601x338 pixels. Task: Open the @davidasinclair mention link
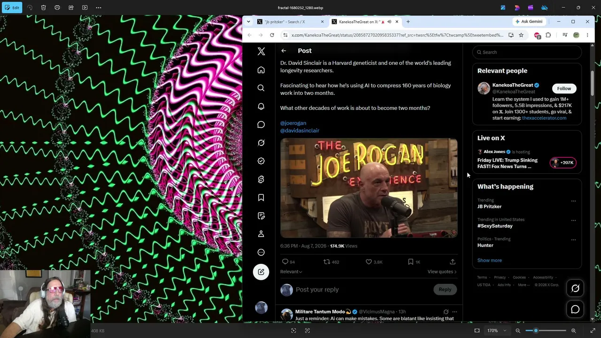(300, 131)
